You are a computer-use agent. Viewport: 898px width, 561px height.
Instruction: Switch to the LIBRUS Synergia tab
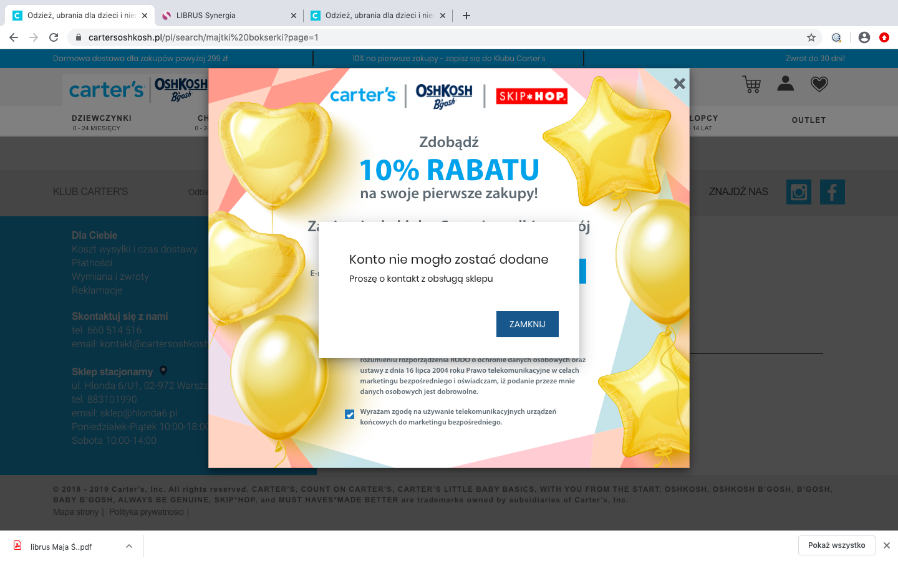(206, 16)
